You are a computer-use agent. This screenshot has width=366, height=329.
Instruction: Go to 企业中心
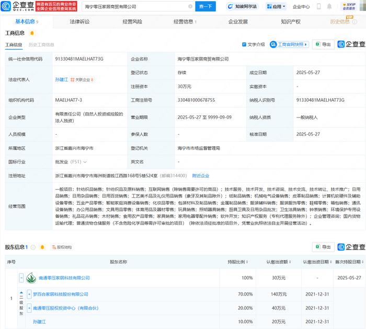(301, 7)
